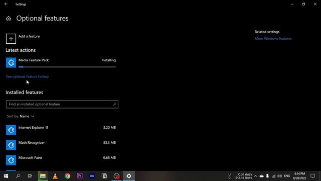Click the ENG language indicator
The image size is (321, 181).
pos(287,176)
